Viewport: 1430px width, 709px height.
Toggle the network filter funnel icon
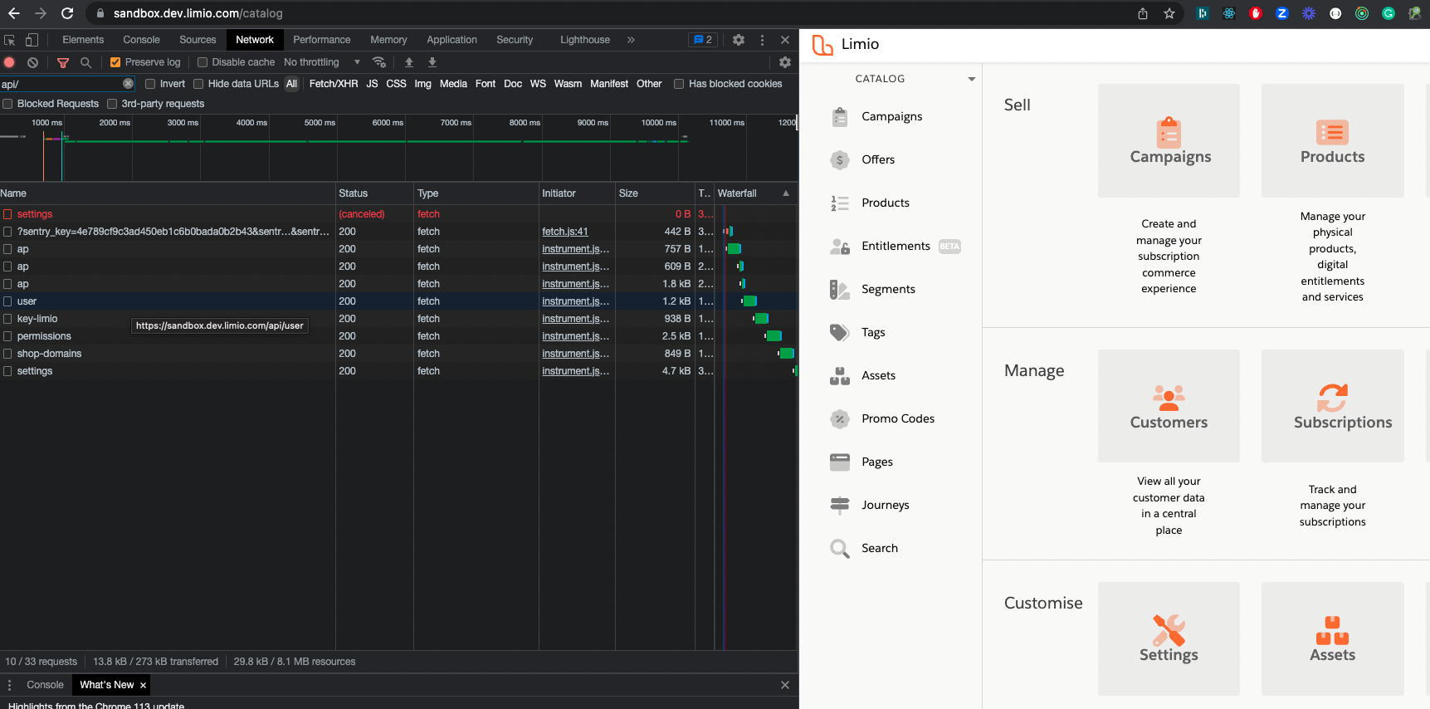tap(63, 62)
